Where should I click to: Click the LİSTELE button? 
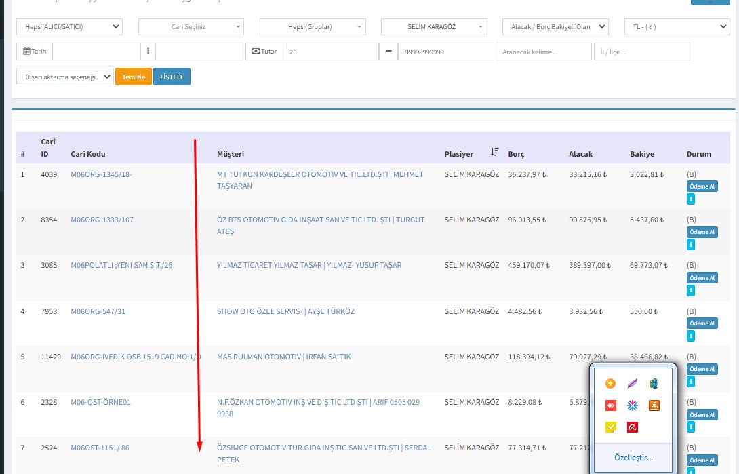click(172, 77)
